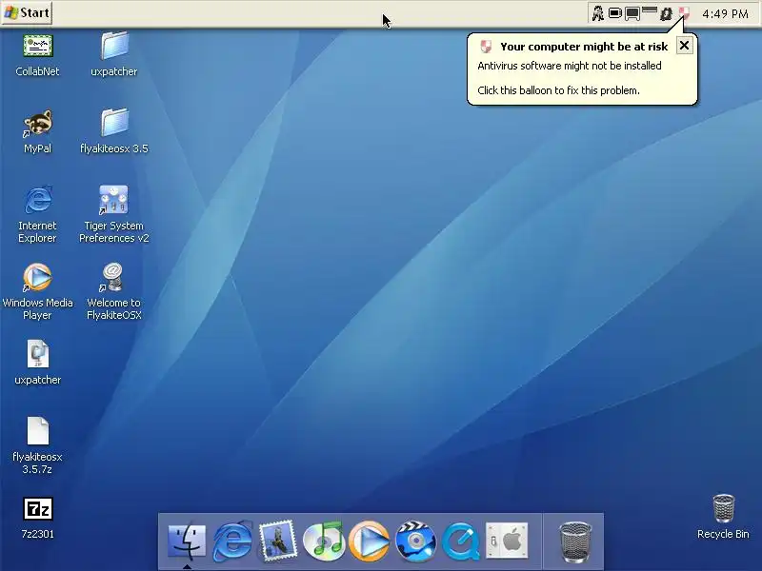Open the Start menu
Viewport: 762px width, 571px height.
[27, 12]
